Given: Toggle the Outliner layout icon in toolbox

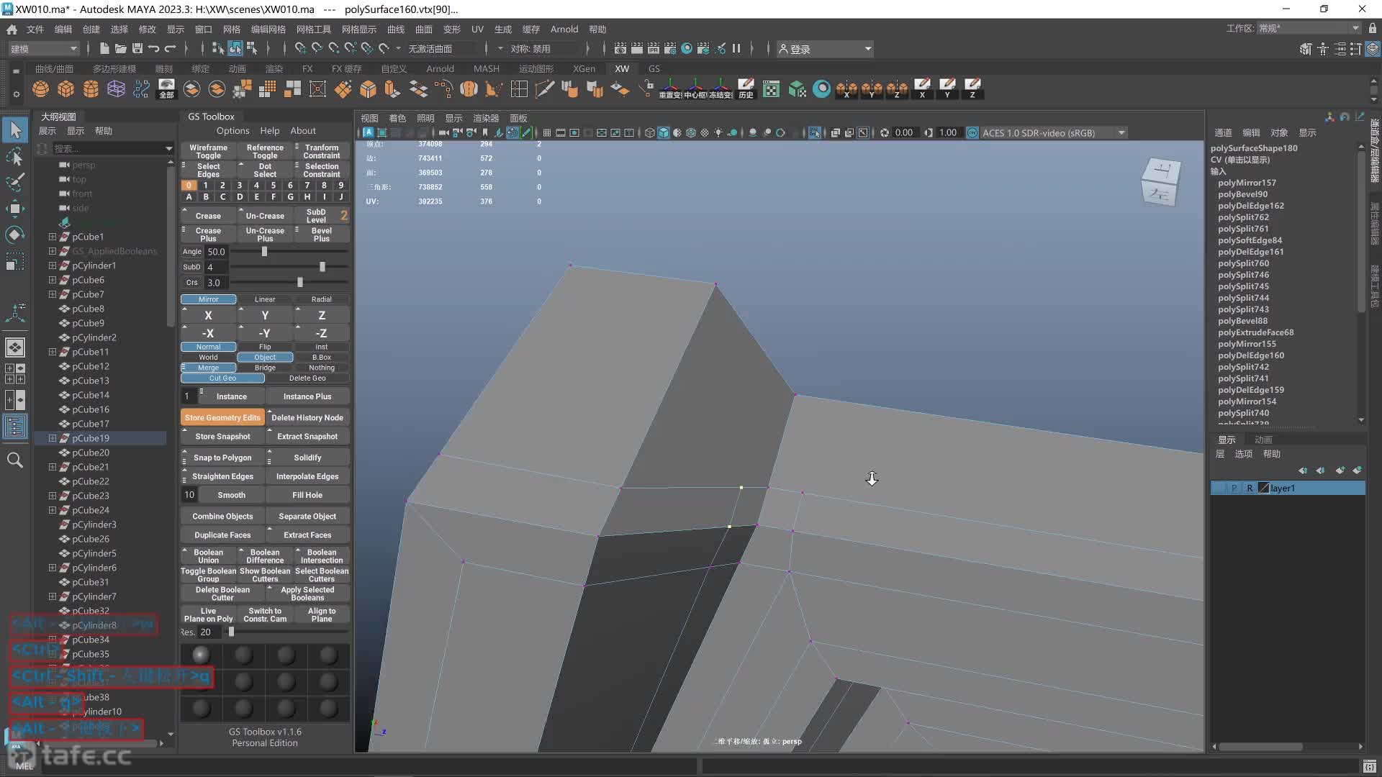Looking at the screenshot, I should (x=15, y=426).
